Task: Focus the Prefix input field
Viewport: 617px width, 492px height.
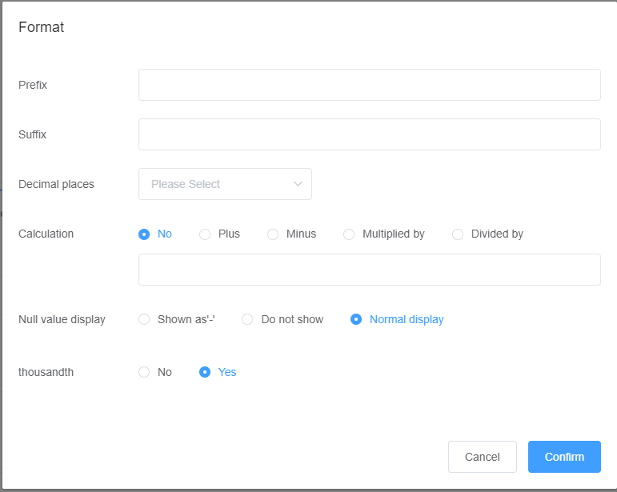Action: [370, 85]
